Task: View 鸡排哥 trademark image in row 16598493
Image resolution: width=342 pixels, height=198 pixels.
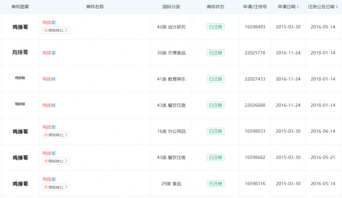Action: click(x=20, y=27)
